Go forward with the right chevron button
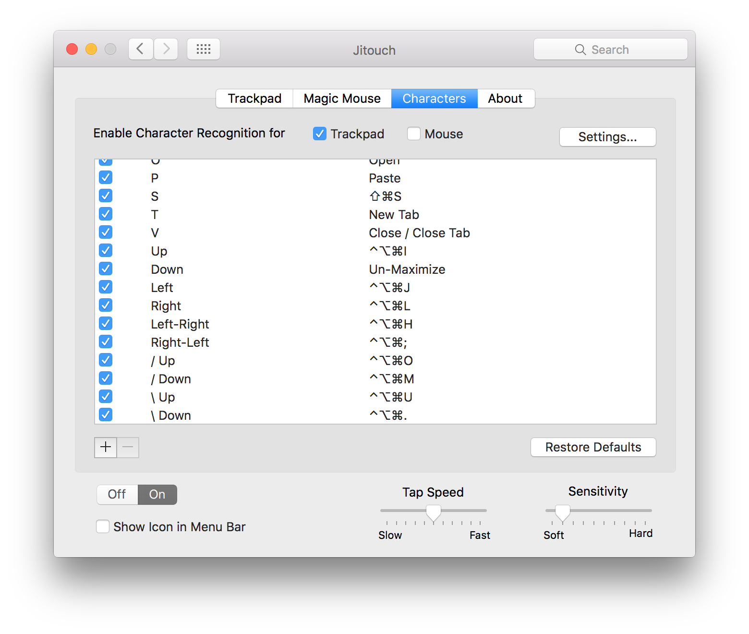Screen dimensions: 749x634 166,49
